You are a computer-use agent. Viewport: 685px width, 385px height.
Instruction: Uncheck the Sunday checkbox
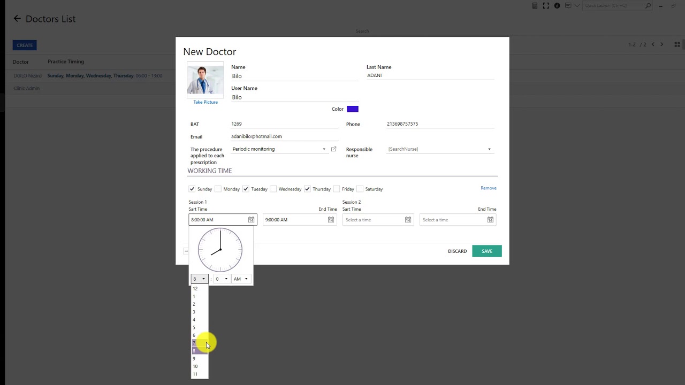pos(192,189)
